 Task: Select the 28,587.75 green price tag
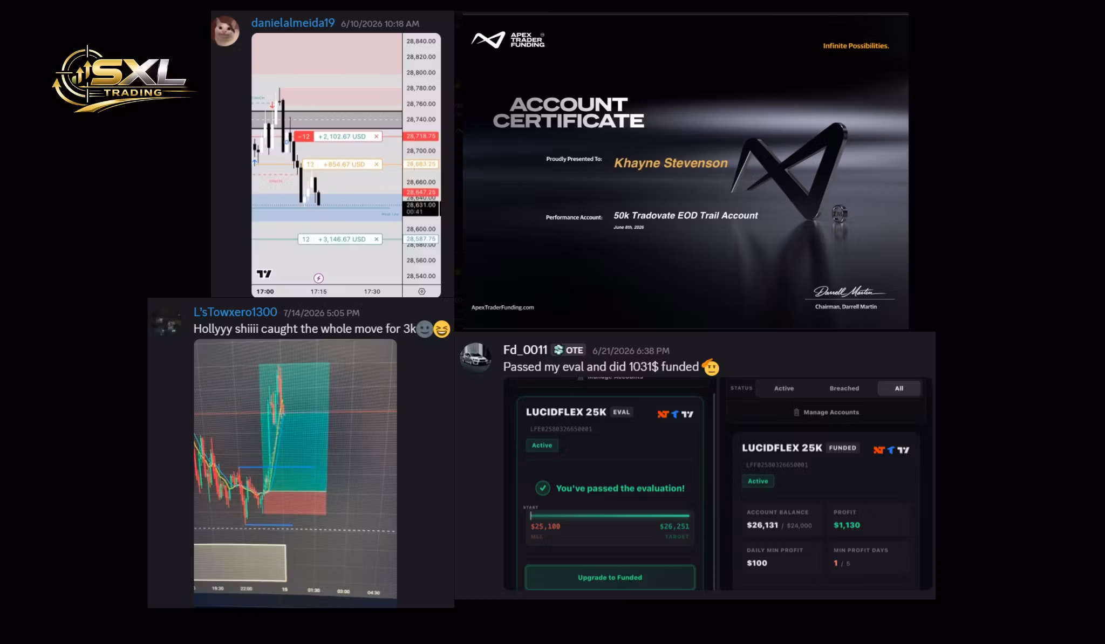click(421, 239)
